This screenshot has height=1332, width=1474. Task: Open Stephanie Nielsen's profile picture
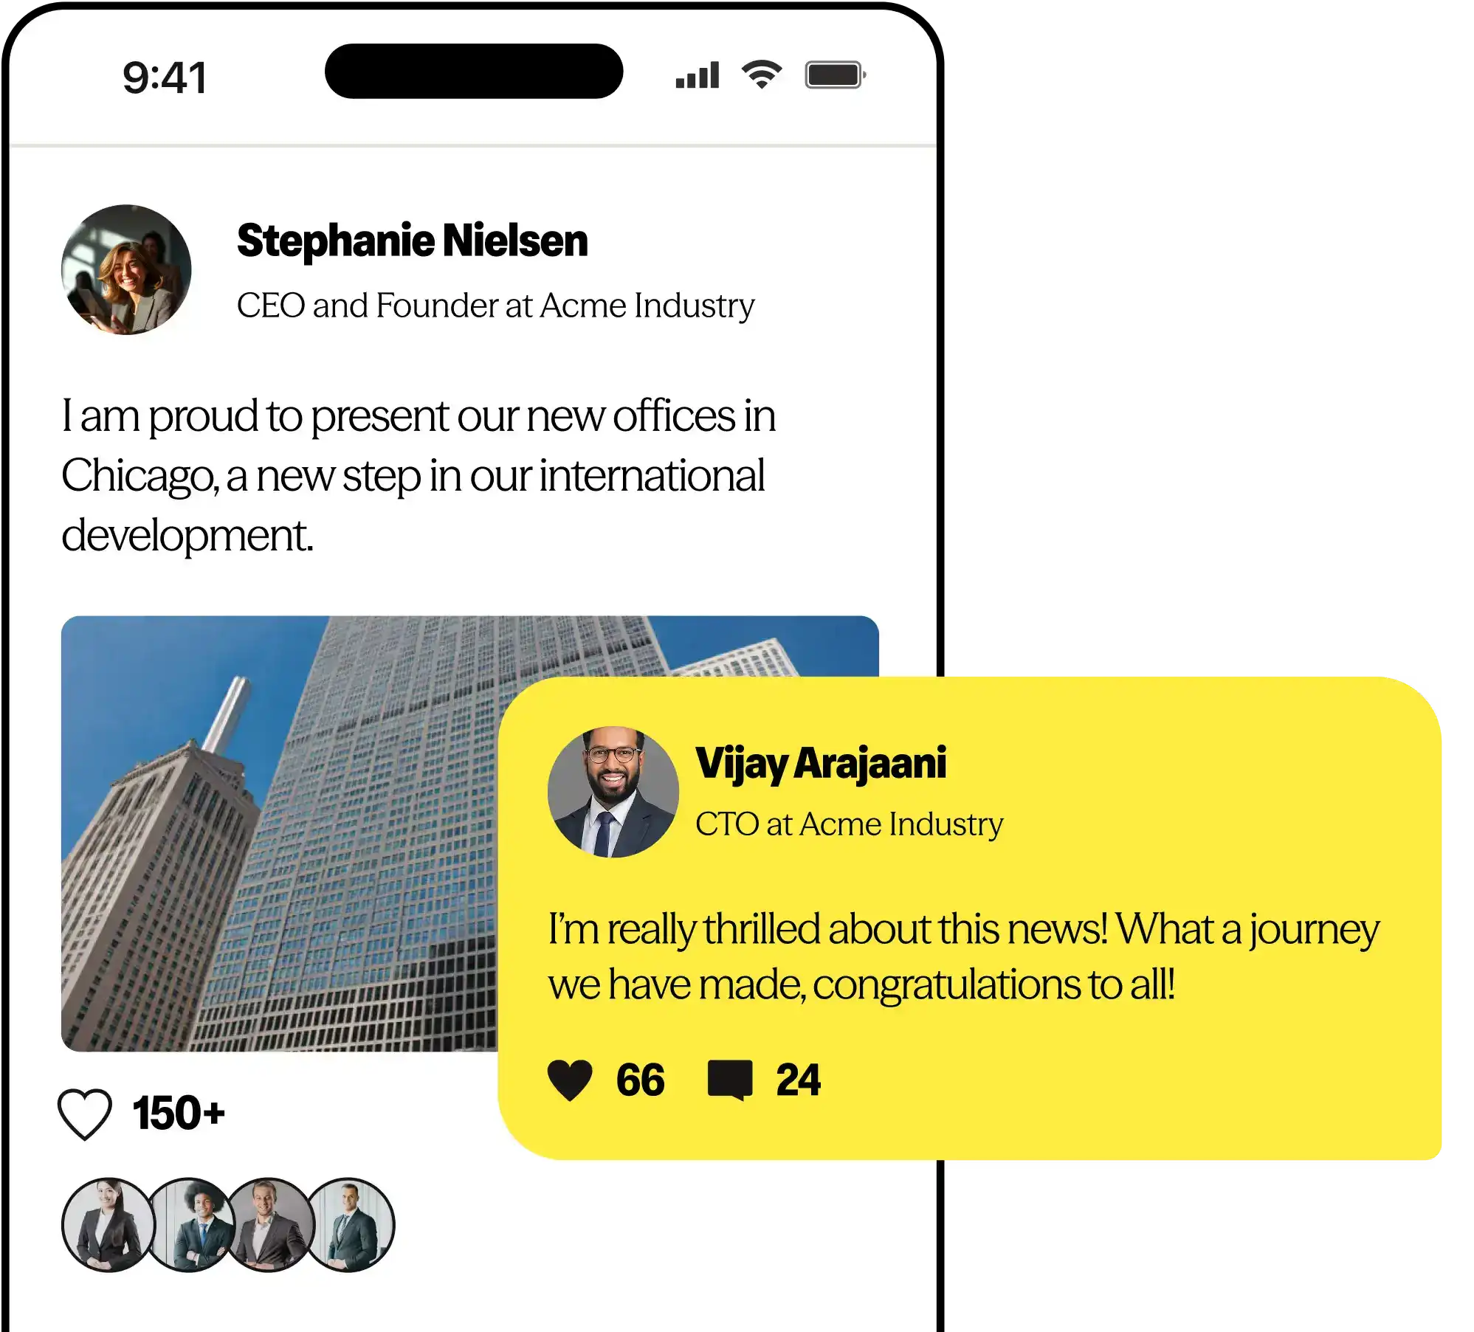click(x=126, y=269)
